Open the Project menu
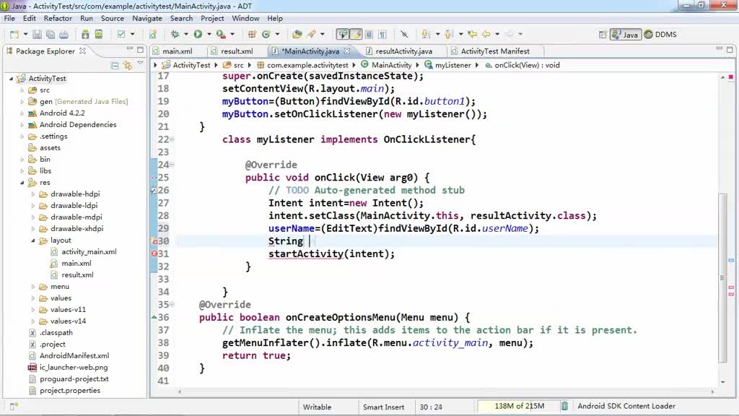Screen dimensions: 739x416 [212, 18]
